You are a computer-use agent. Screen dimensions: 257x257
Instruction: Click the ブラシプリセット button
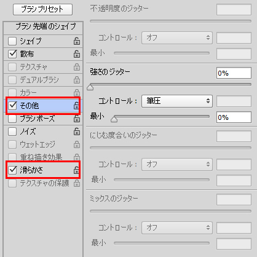pyautogui.click(x=42, y=9)
